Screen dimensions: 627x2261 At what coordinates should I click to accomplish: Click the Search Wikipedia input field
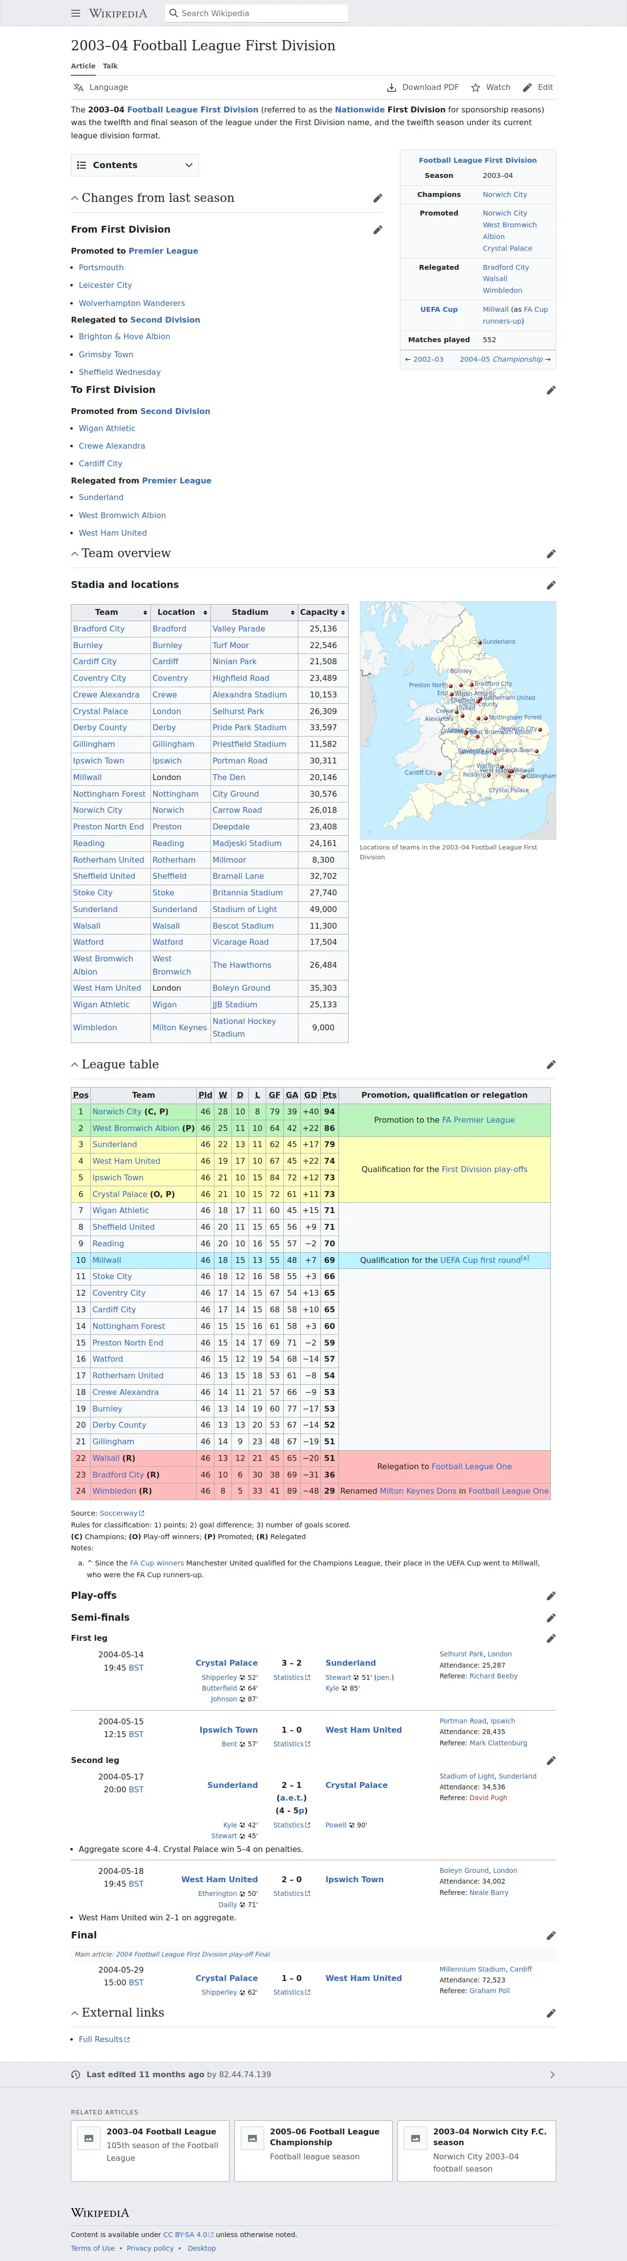[x=256, y=13]
